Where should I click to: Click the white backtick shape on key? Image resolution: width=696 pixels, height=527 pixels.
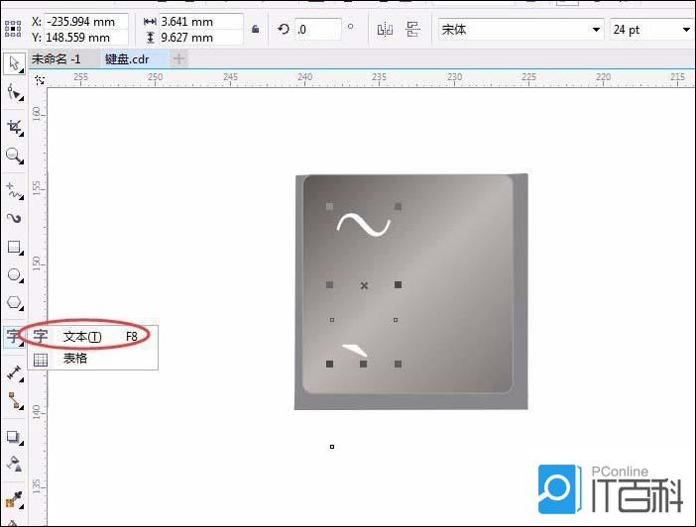tap(355, 350)
